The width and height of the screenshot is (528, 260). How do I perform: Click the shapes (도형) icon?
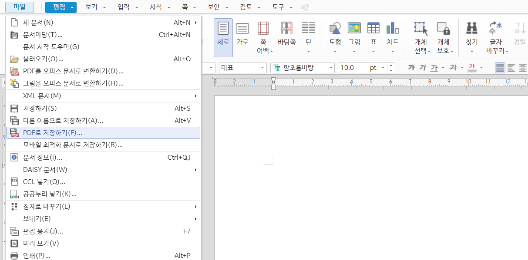(x=335, y=28)
